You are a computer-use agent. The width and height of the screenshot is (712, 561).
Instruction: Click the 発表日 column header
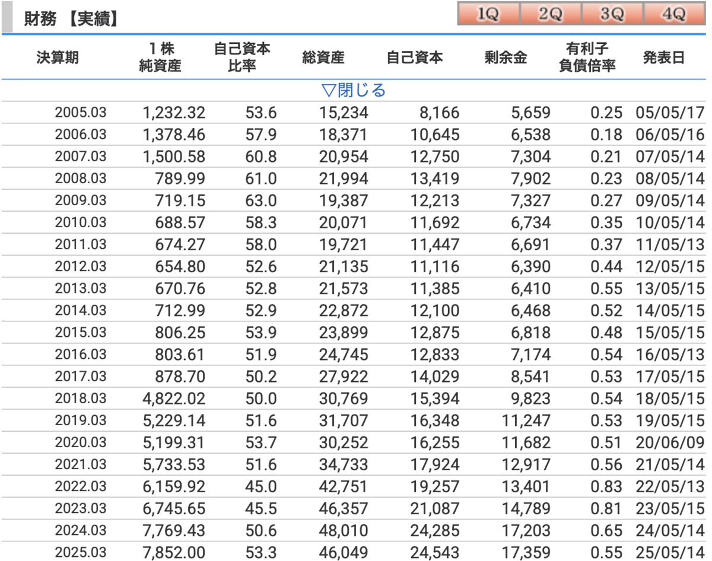664,58
